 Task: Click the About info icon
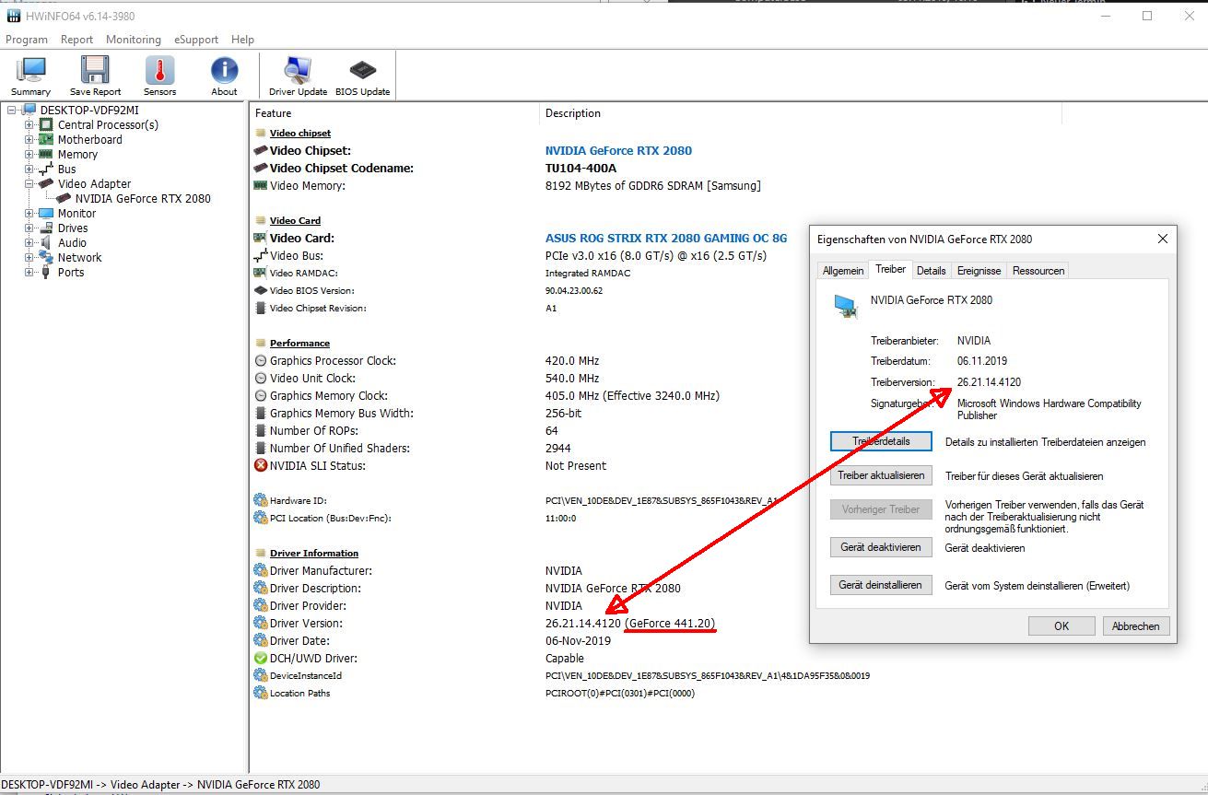tap(224, 76)
